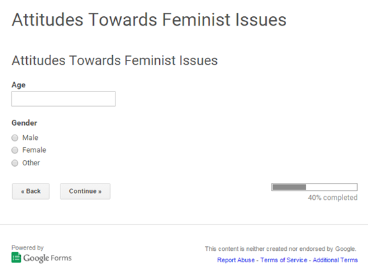368x265 pixels.
Task: Go to the previous page with Back
Action: click(31, 191)
